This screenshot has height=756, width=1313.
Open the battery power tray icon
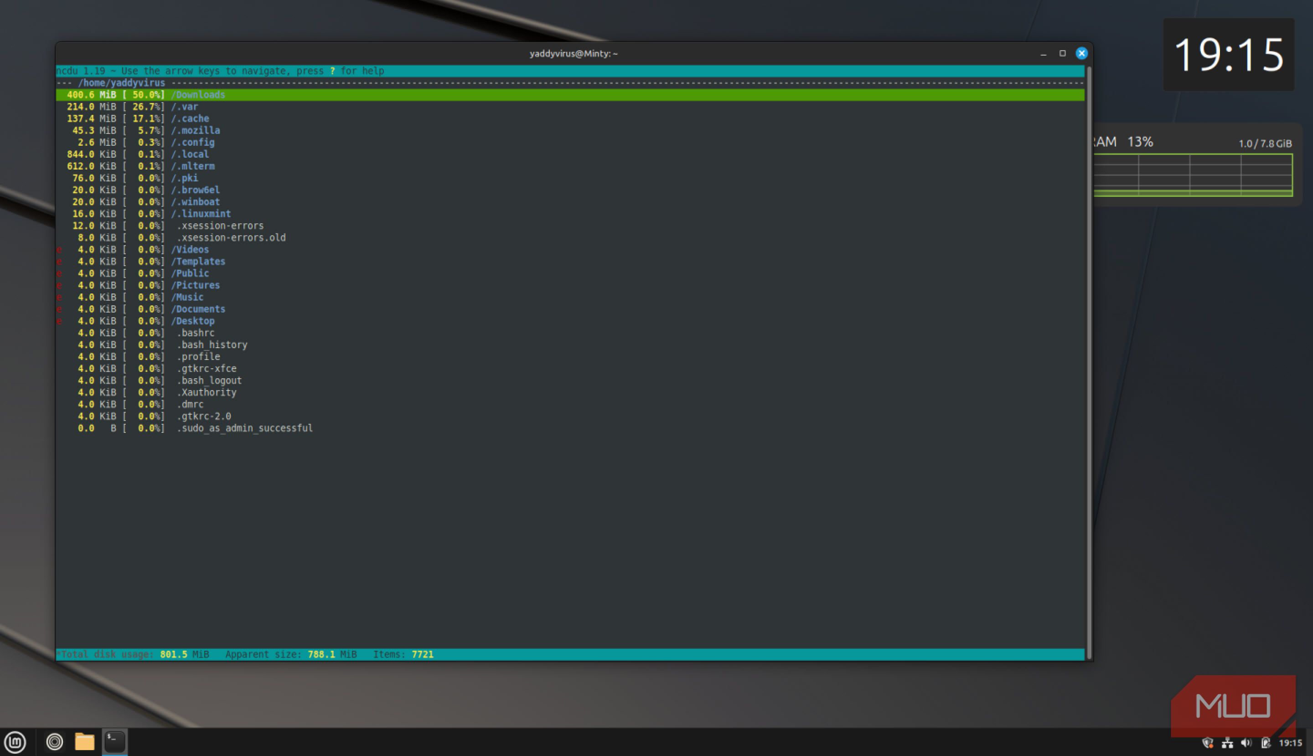tap(1265, 743)
